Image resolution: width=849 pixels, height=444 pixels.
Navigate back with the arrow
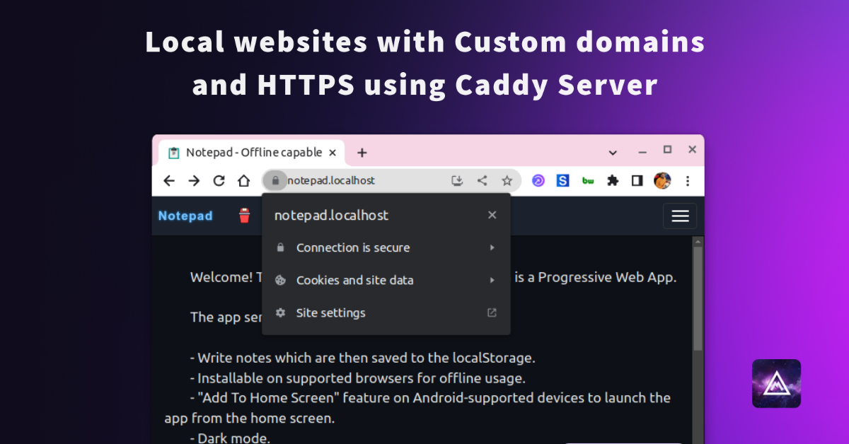(168, 180)
